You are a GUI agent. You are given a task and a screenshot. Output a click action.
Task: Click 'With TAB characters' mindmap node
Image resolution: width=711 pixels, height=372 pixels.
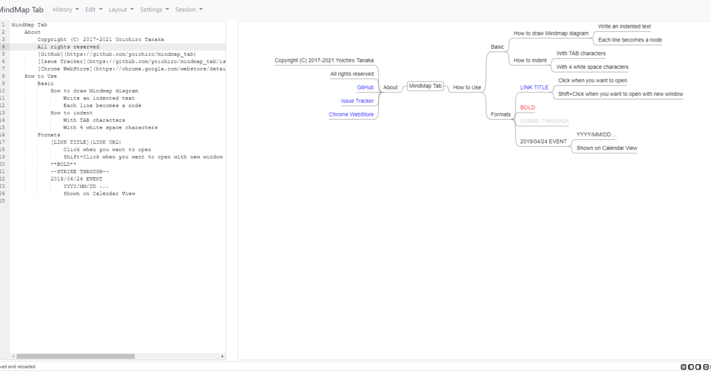[581, 53]
